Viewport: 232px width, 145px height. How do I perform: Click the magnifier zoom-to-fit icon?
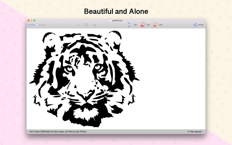pyautogui.click(x=86, y=25)
